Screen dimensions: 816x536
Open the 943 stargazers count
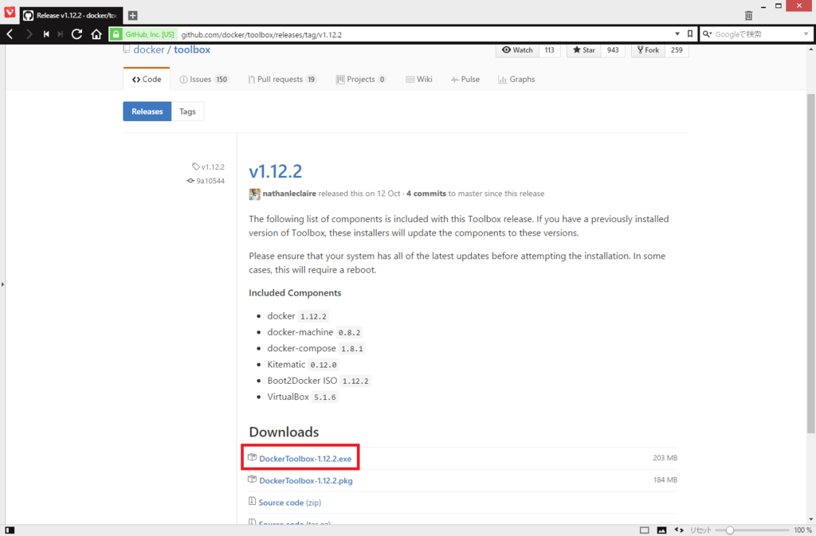613,50
